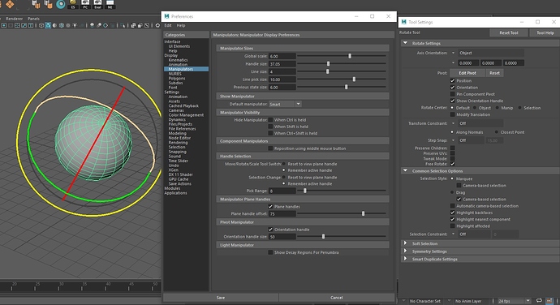The image size is (560, 305).
Task: Click the four-pane layout icon in viewport toolbar
Action: click(x=17, y=25)
